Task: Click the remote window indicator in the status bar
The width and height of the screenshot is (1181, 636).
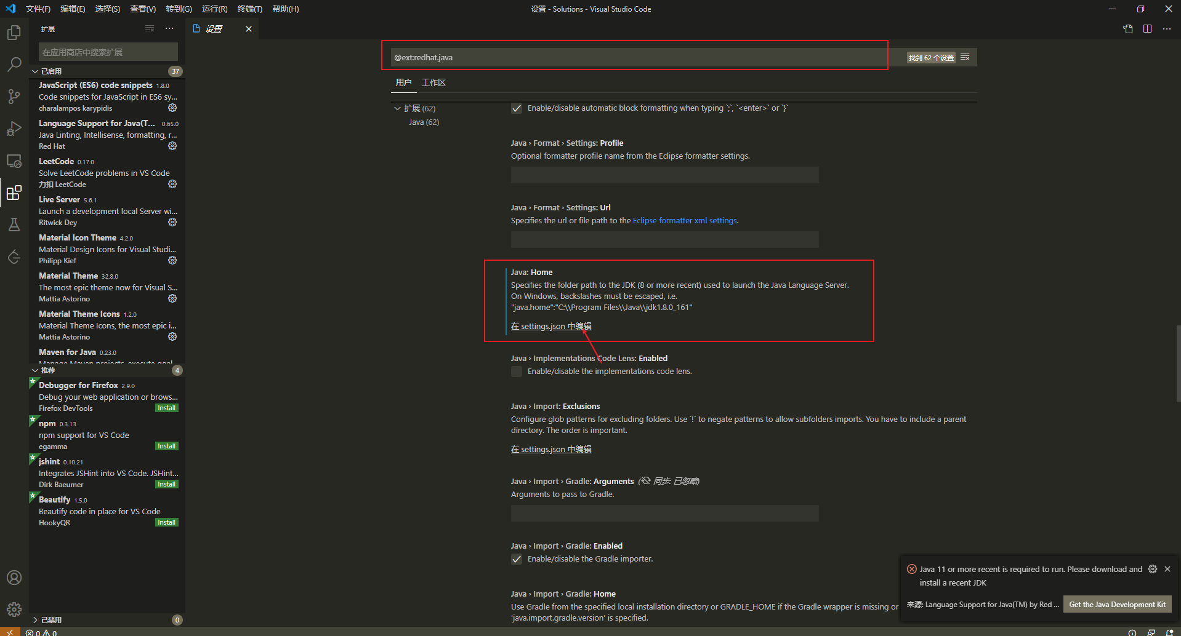Action: click(x=10, y=632)
